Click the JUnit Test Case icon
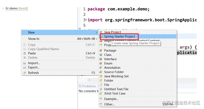204x109 pixels. click(x=101, y=93)
